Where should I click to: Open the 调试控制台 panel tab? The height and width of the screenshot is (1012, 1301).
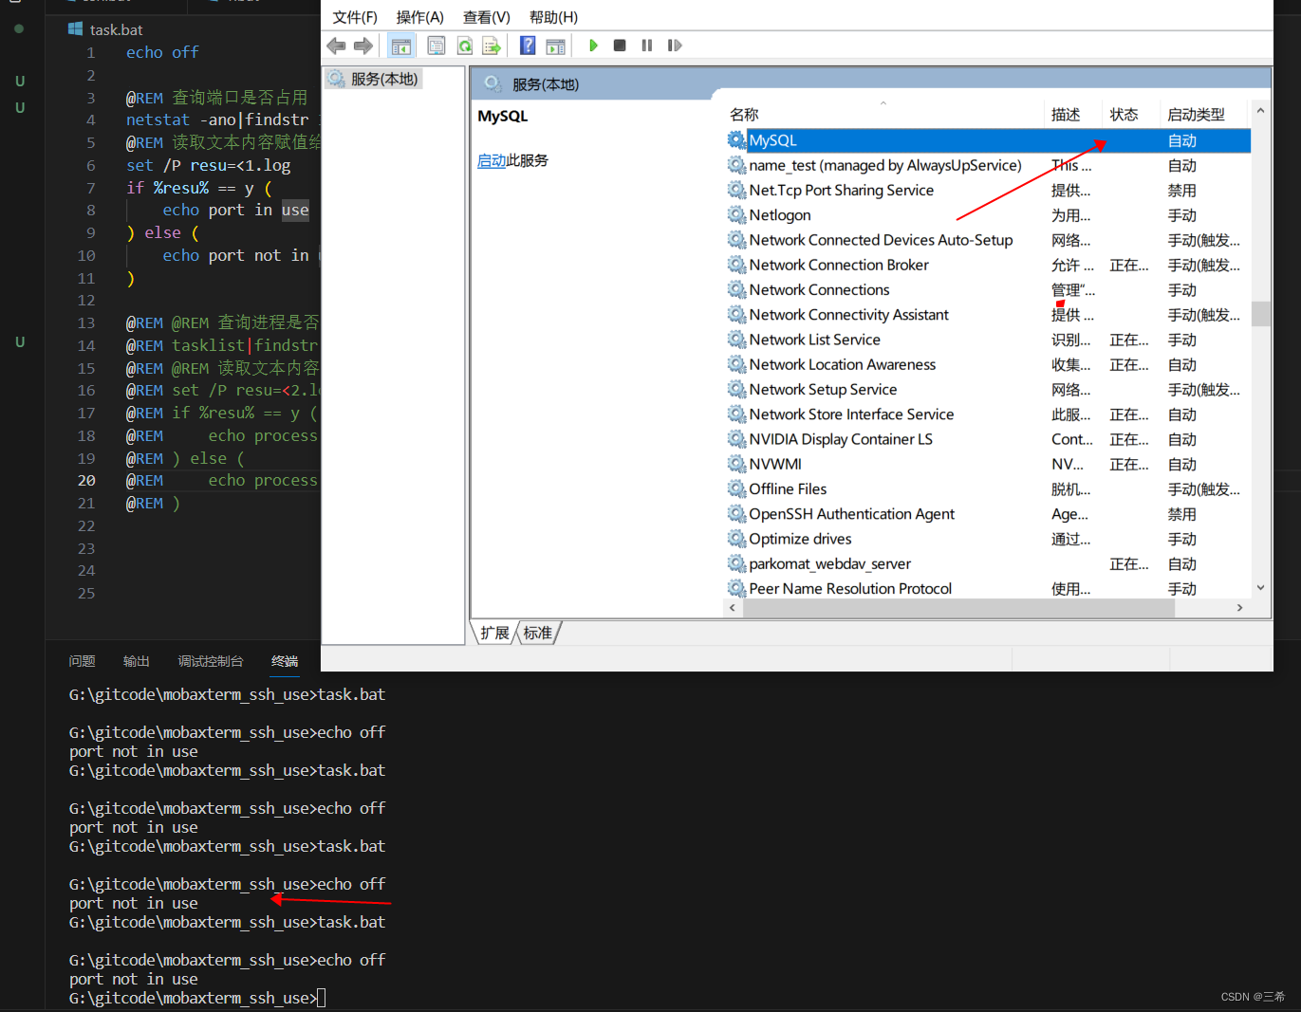pyautogui.click(x=211, y=661)
